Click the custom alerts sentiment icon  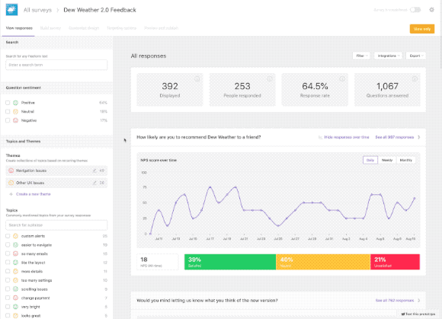click(x=16, y=236)
